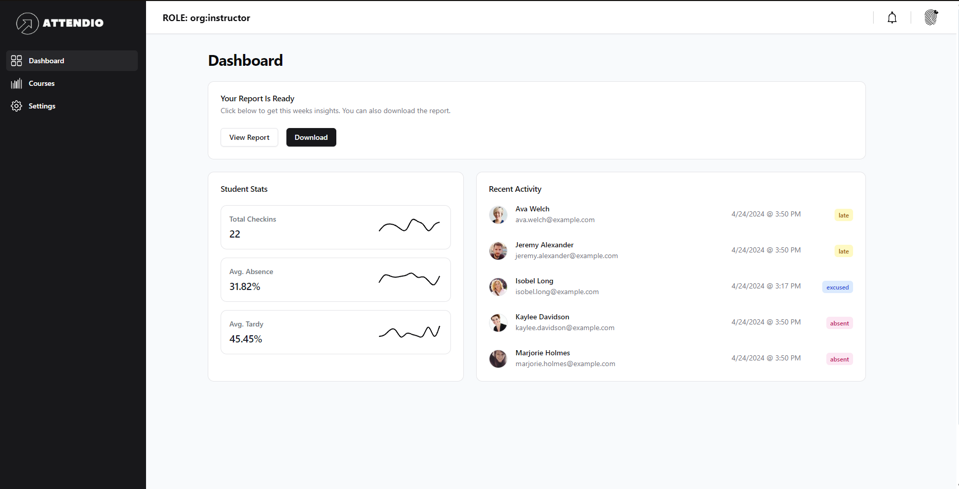
Task: Click the Total Checkins sparkline chart
Action: pyautogui.click(x=409, y=227)
